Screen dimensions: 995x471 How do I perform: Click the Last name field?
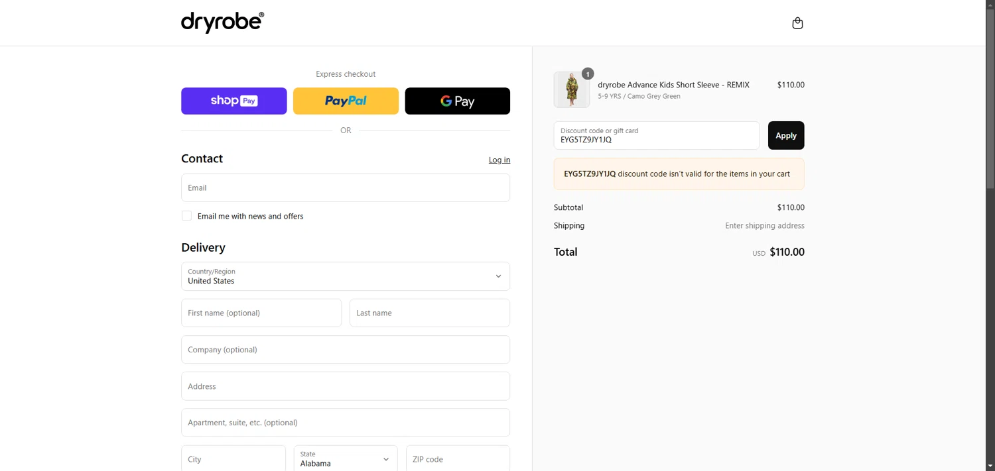pos(430,313)
